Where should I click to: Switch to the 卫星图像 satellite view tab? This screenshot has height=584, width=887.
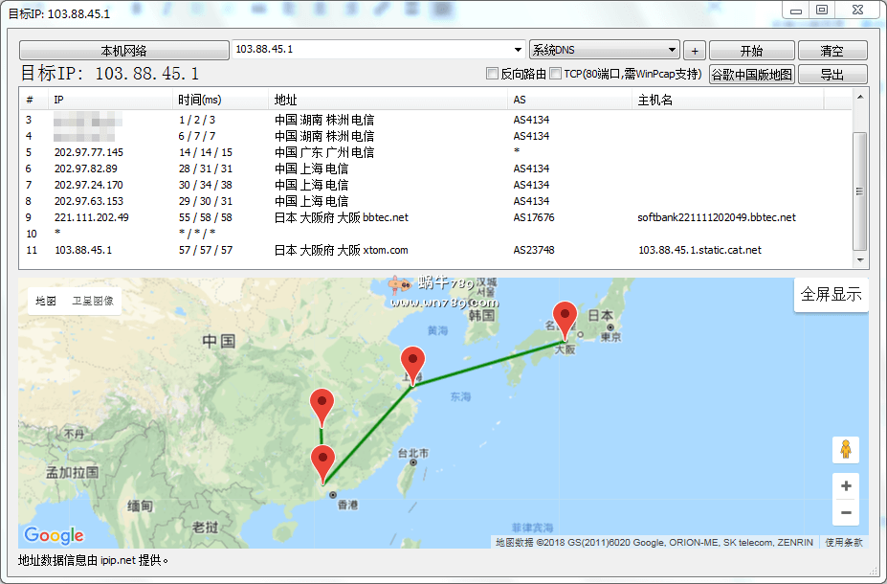click(x=92, y=300)
